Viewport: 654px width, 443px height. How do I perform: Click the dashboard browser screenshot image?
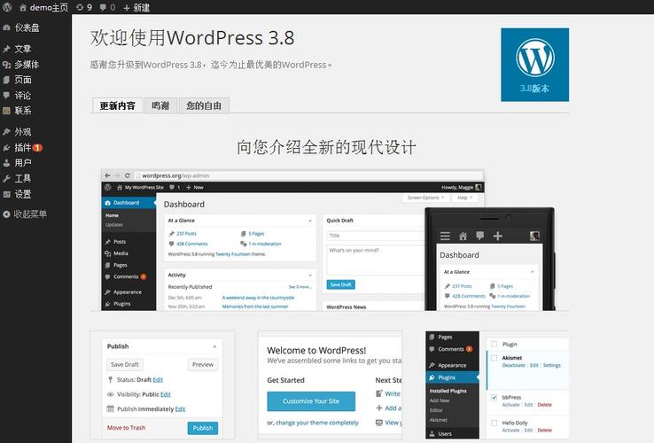[263, 240]
